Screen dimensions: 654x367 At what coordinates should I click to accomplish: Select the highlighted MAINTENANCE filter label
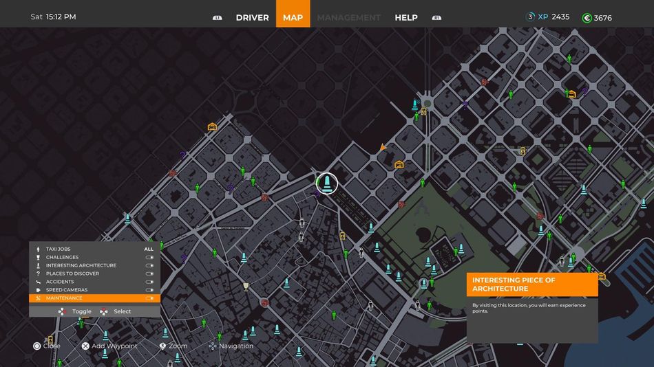click(64, 298)
